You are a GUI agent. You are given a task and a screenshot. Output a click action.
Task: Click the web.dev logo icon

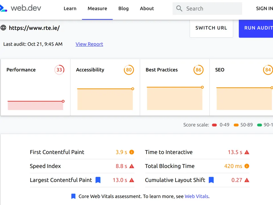[x=3, y=8]
